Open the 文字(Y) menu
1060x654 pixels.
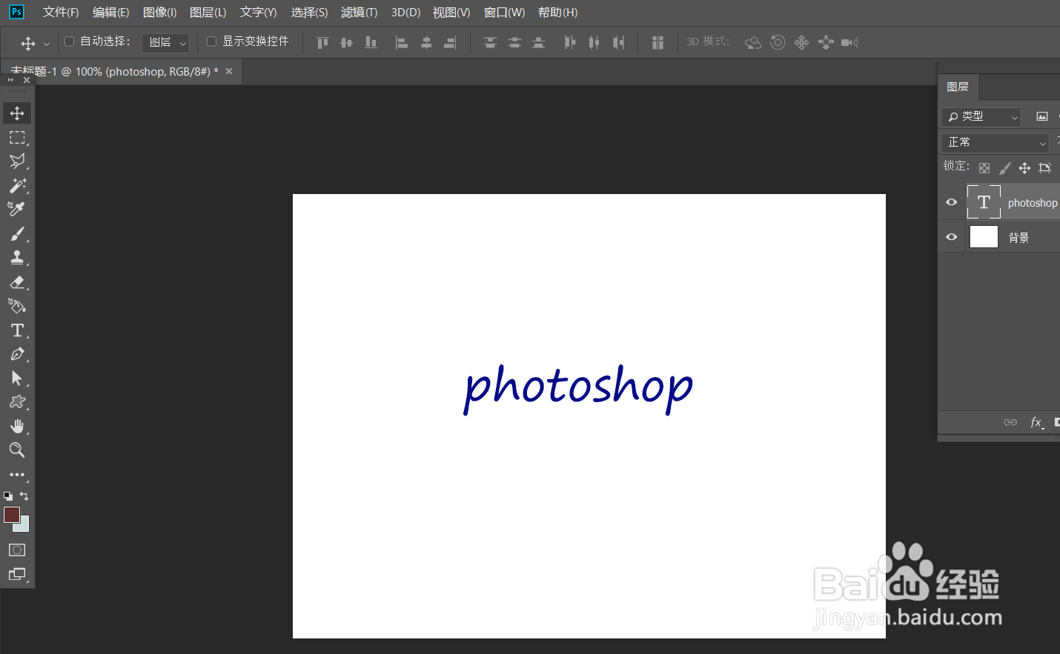click(258, 13)
